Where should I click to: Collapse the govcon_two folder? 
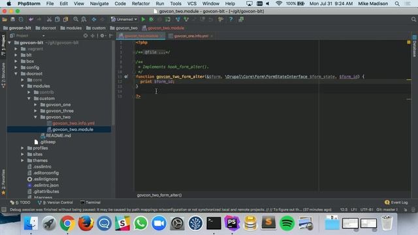coord(35,117)
